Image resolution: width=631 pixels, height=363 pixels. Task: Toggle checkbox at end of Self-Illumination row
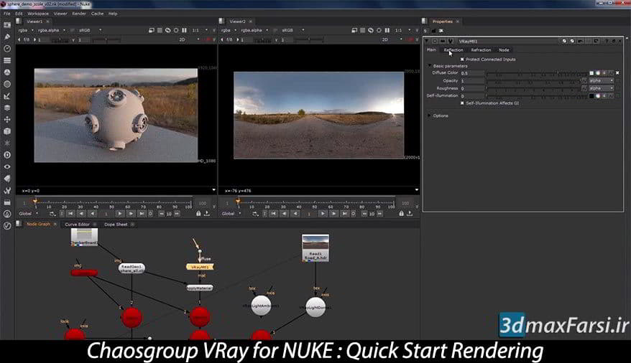coord(618,96)
